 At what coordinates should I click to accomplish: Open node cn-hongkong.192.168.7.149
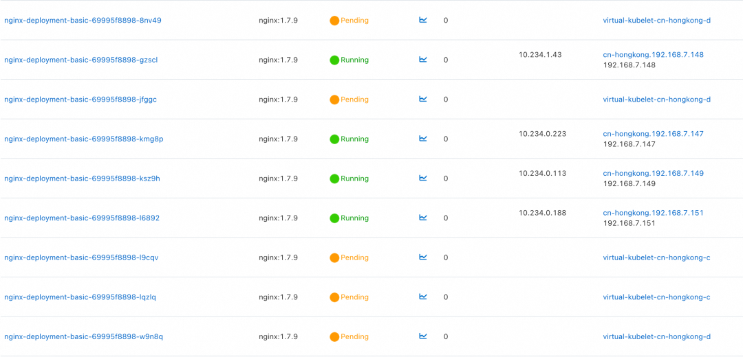pyautogui.click(x=653, y=174)
